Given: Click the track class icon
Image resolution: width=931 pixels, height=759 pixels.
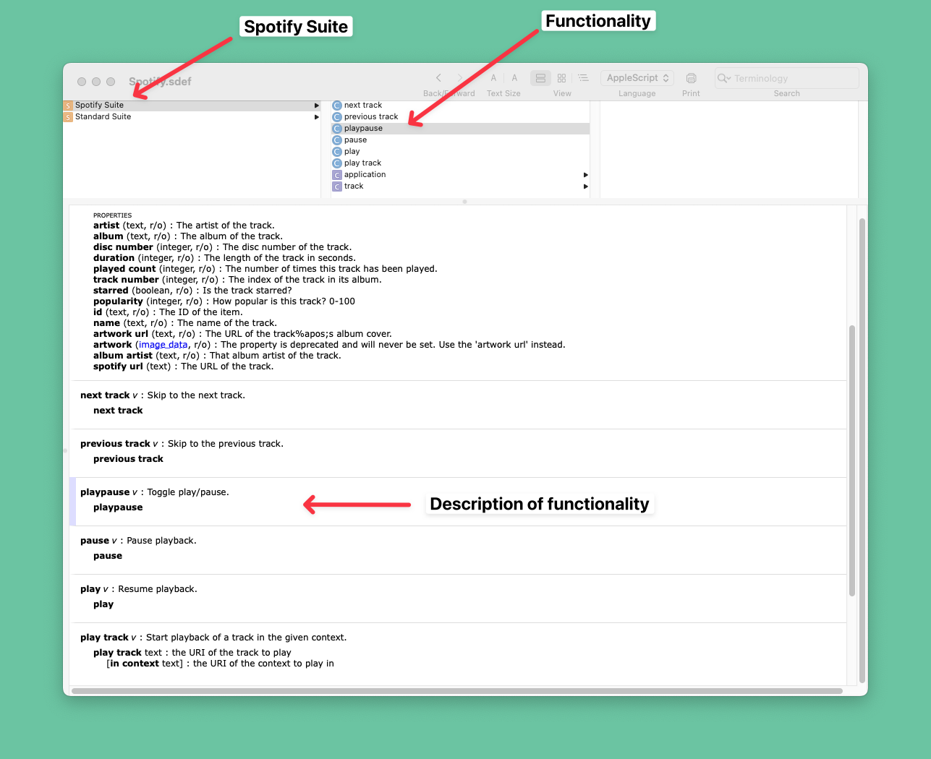Looking at the screenshot, I should click(337, 186).
